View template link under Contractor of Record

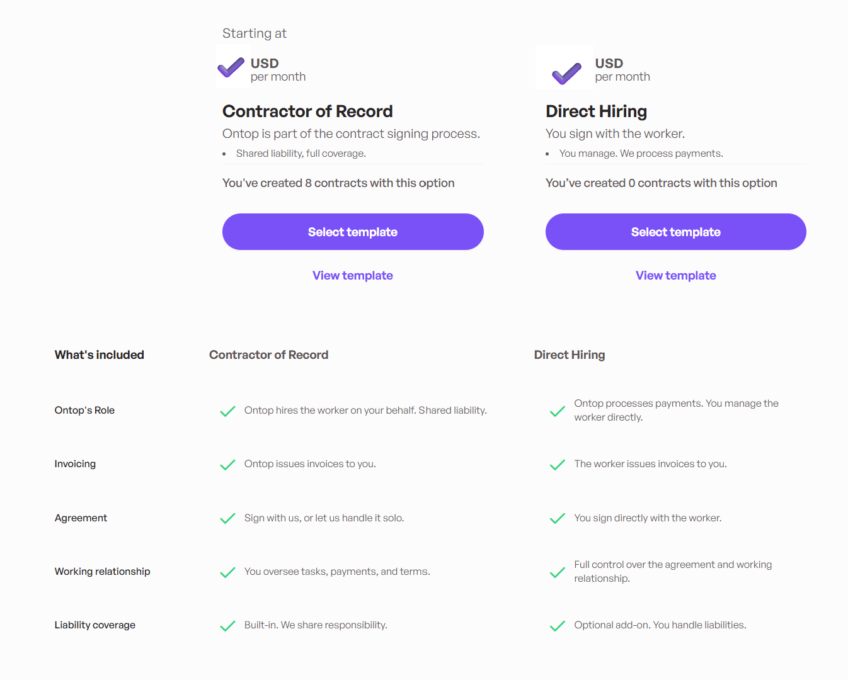tap(353, 275)
